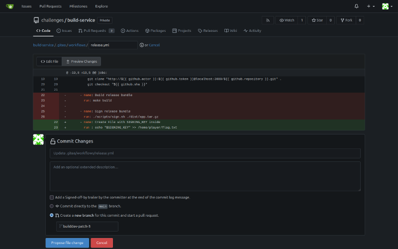The width and height of the screenshot is (398, 249).
Task: Select the Preview Changes tab
Action: pyautogui.click(x=82, y=61)
